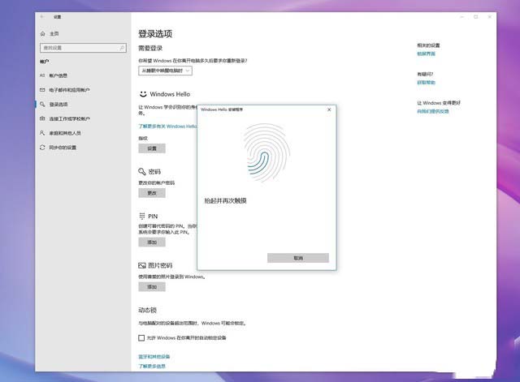
Task: Click the PIN 添加 add button
Action: 152,243
